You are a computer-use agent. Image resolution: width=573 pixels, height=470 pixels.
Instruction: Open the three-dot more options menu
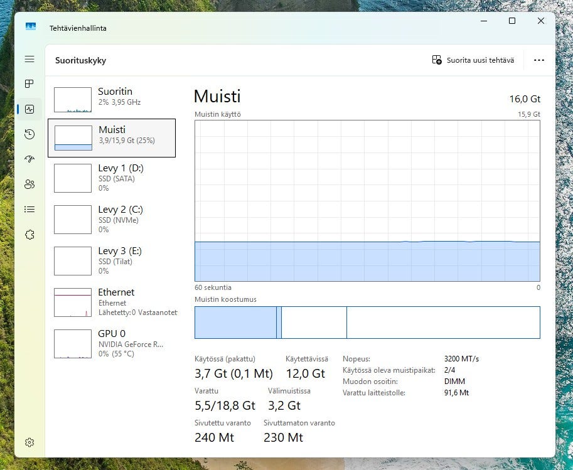(538, 60)
